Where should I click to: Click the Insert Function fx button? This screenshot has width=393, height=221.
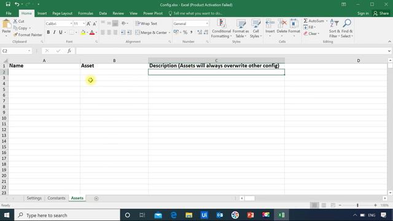(x=69, y=51)
